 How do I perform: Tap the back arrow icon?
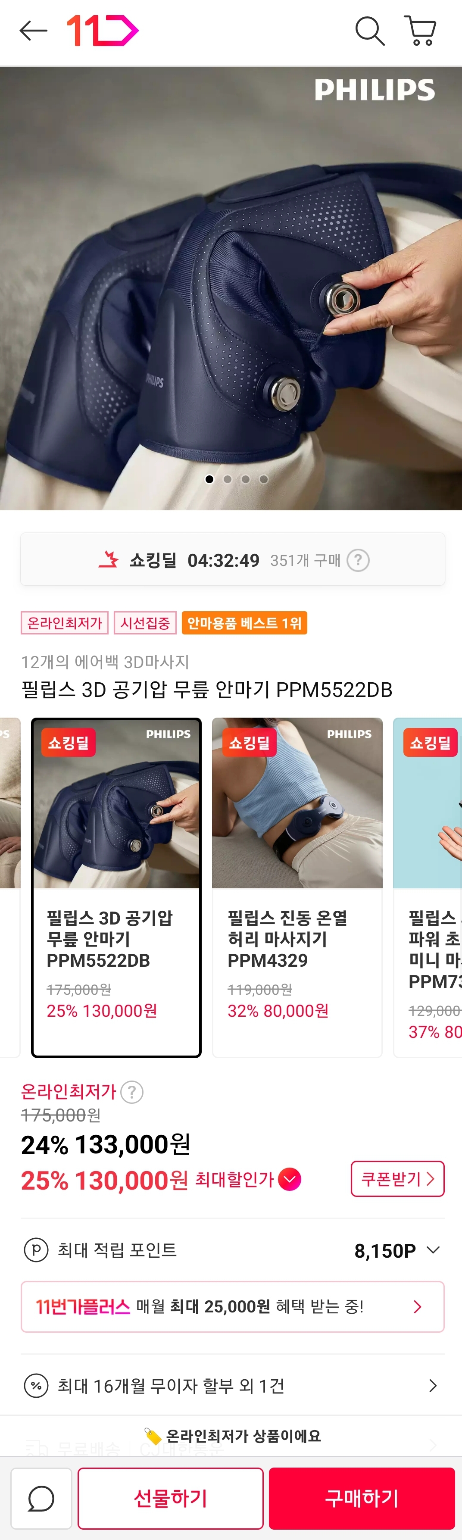(34, 31)
